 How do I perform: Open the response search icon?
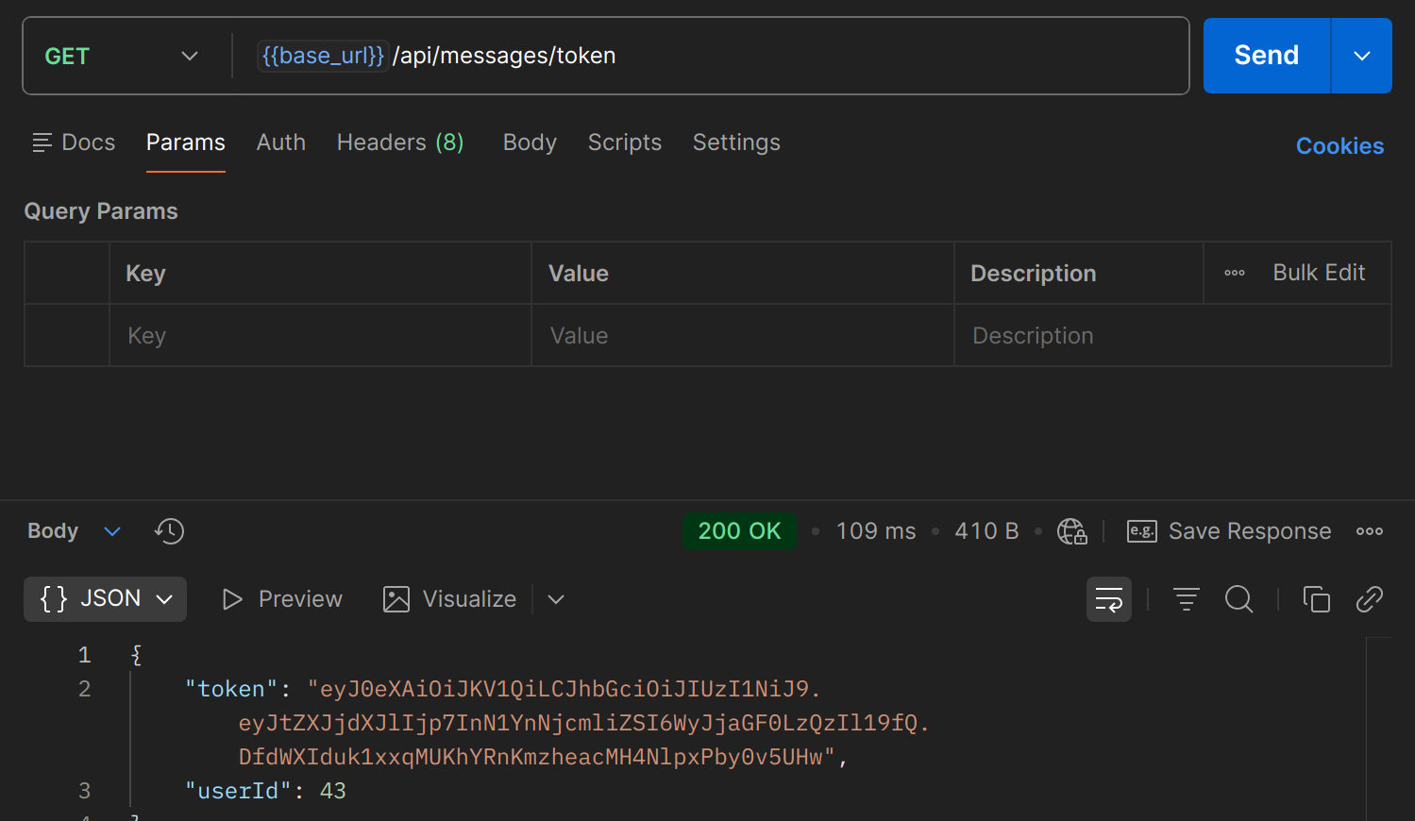point(1239,599)
